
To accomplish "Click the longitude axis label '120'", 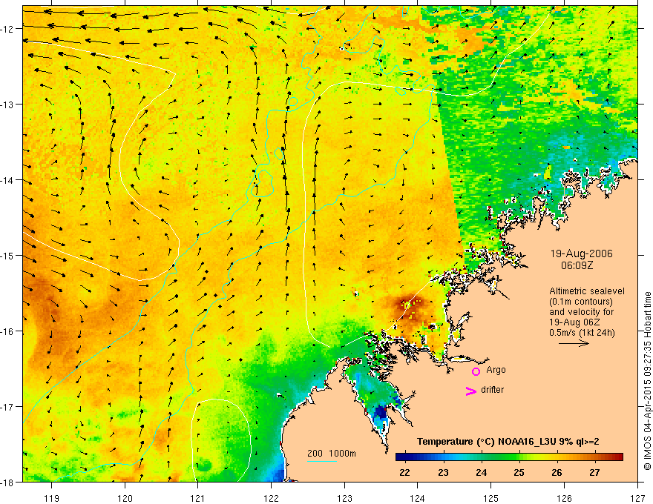I will coord(125,498).
